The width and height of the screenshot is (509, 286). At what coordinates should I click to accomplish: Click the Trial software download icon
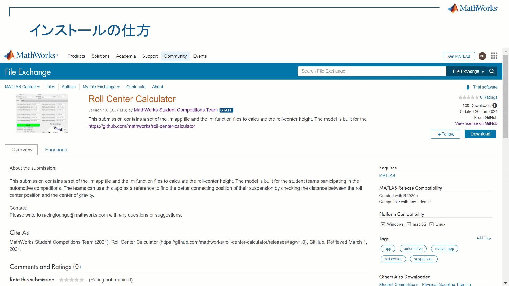(x=468, y=87)
